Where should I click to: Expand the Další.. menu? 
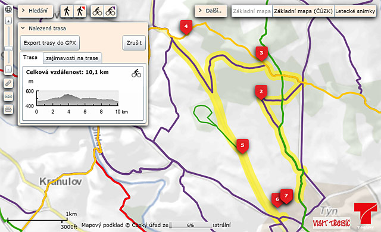coord(211,11)
